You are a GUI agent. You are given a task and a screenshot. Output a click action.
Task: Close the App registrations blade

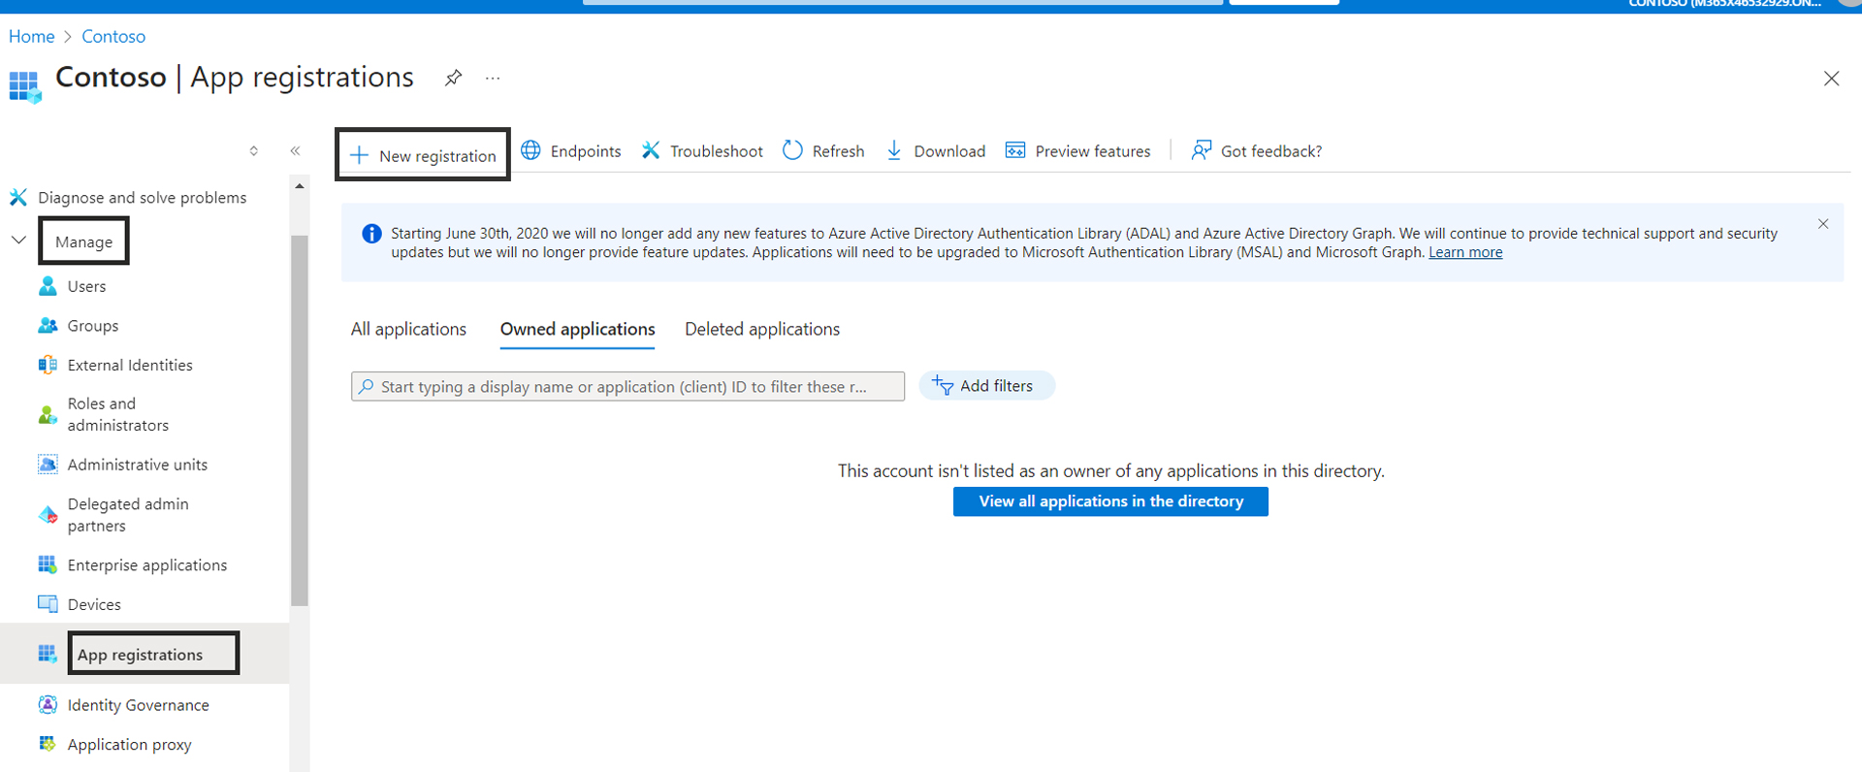click(1831, 79)
